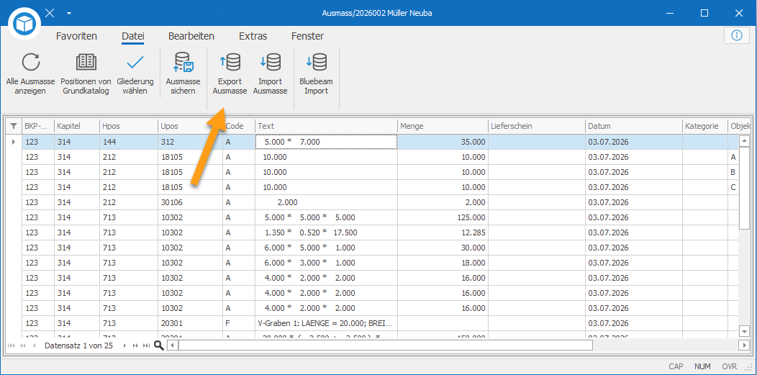
Task: Select Menge cell 12.285
Action: click(x=443, y=232)
